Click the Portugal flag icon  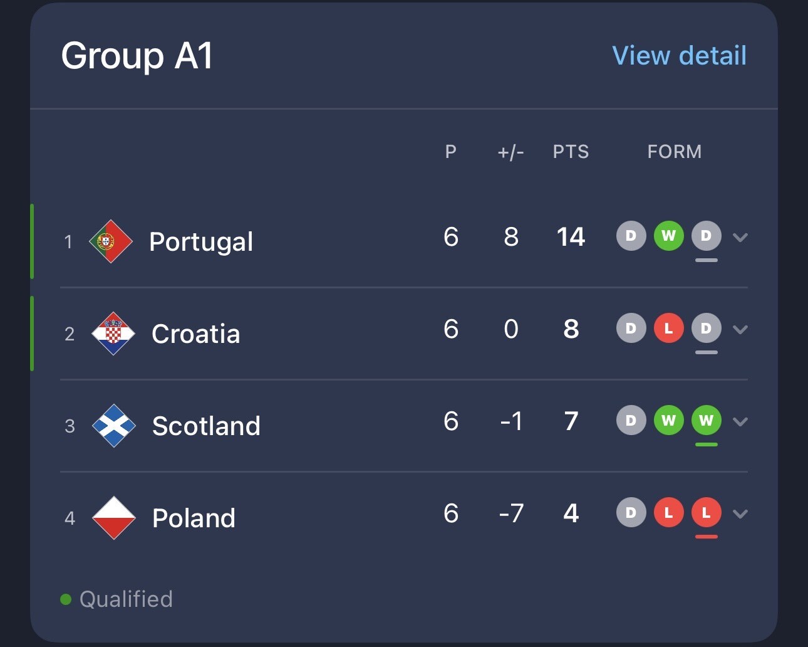[x=111, y=241]
